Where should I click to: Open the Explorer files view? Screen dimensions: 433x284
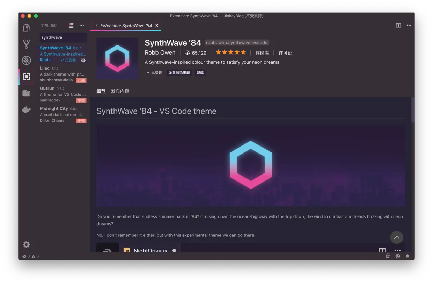pyautogui.click(x=27, y=28)
